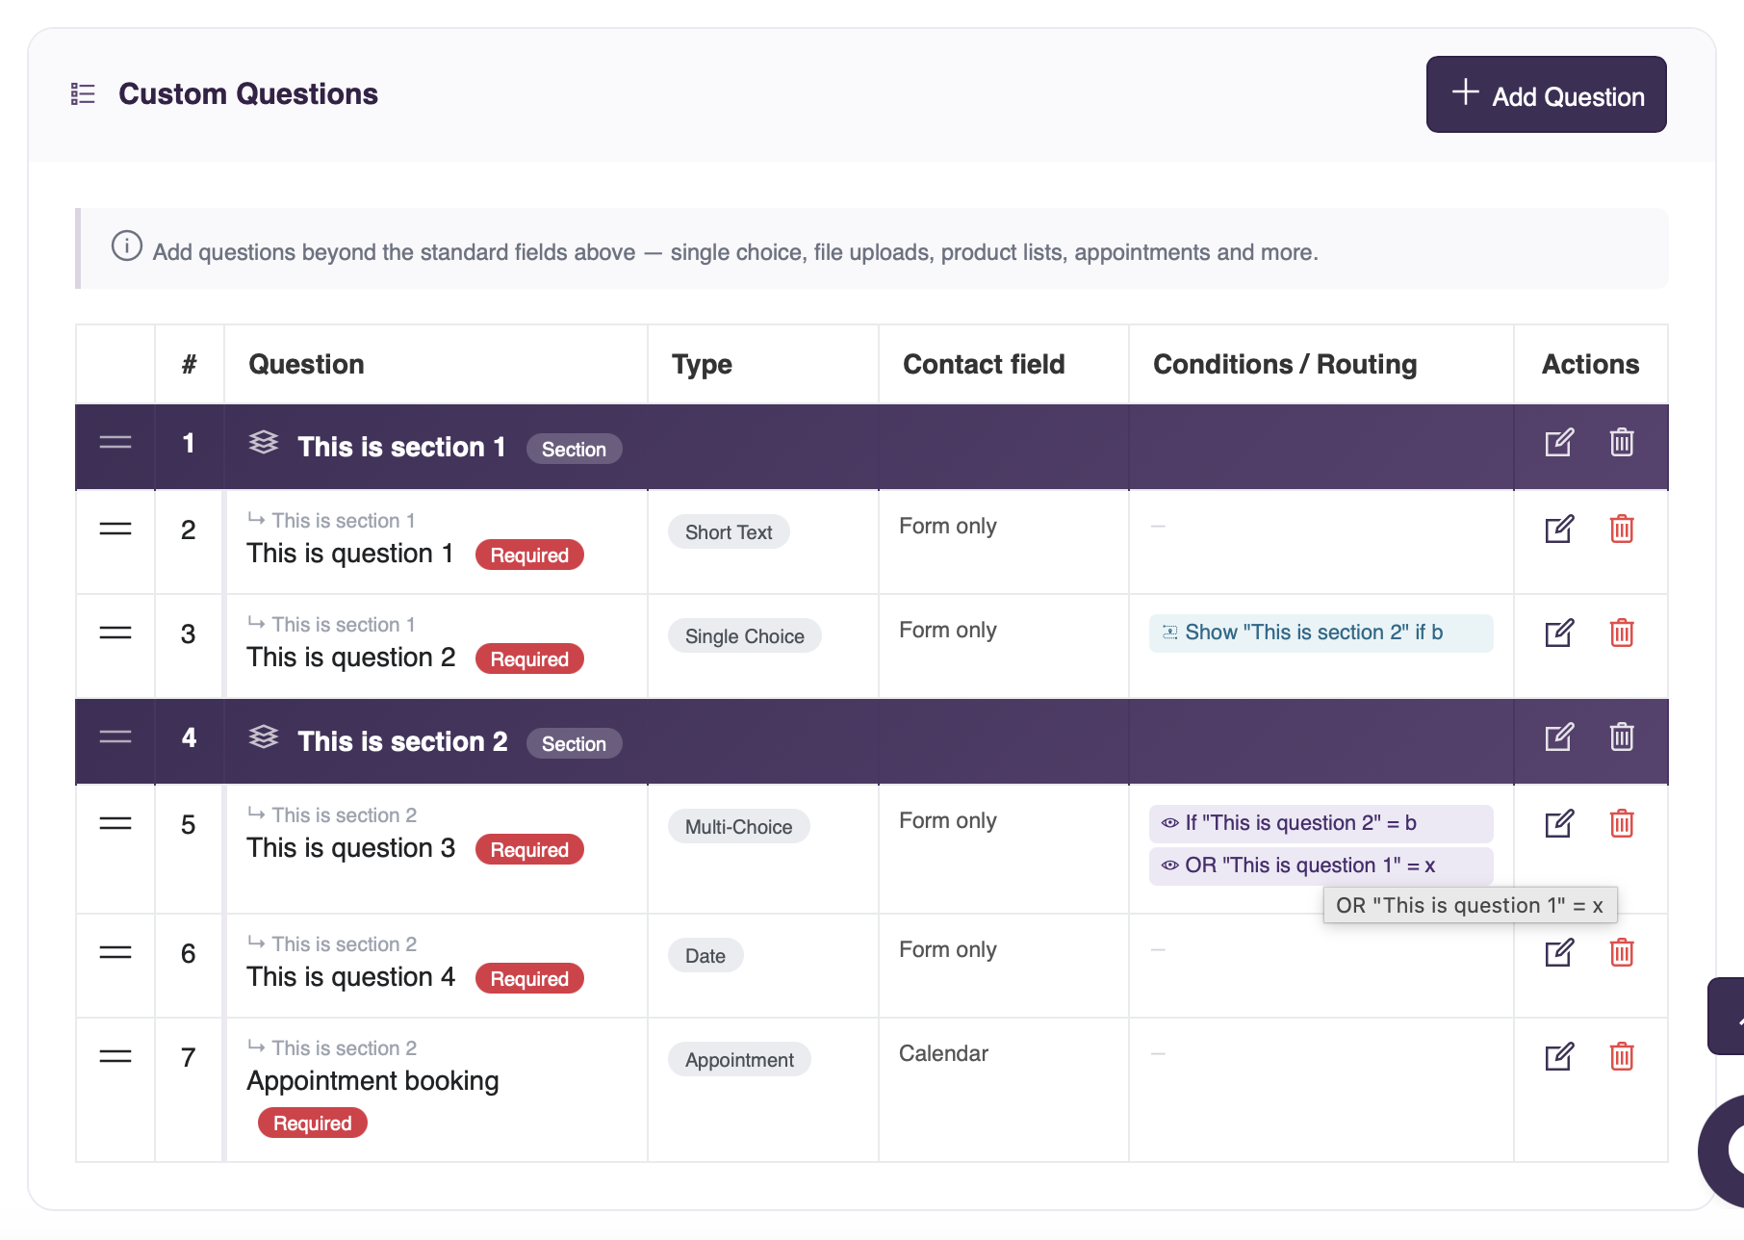Image resolution: width=1744 pixels, height=1240 pixels.
Task: Delete the 'This is section 2' row
Action: click(1622, 737)
